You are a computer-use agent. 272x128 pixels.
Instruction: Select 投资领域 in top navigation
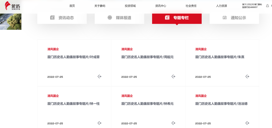(130, 6)
